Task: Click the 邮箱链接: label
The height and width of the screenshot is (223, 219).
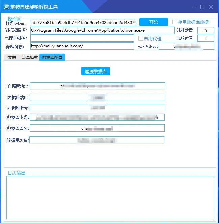Action: pyautogui.click(x=15, y=47)
